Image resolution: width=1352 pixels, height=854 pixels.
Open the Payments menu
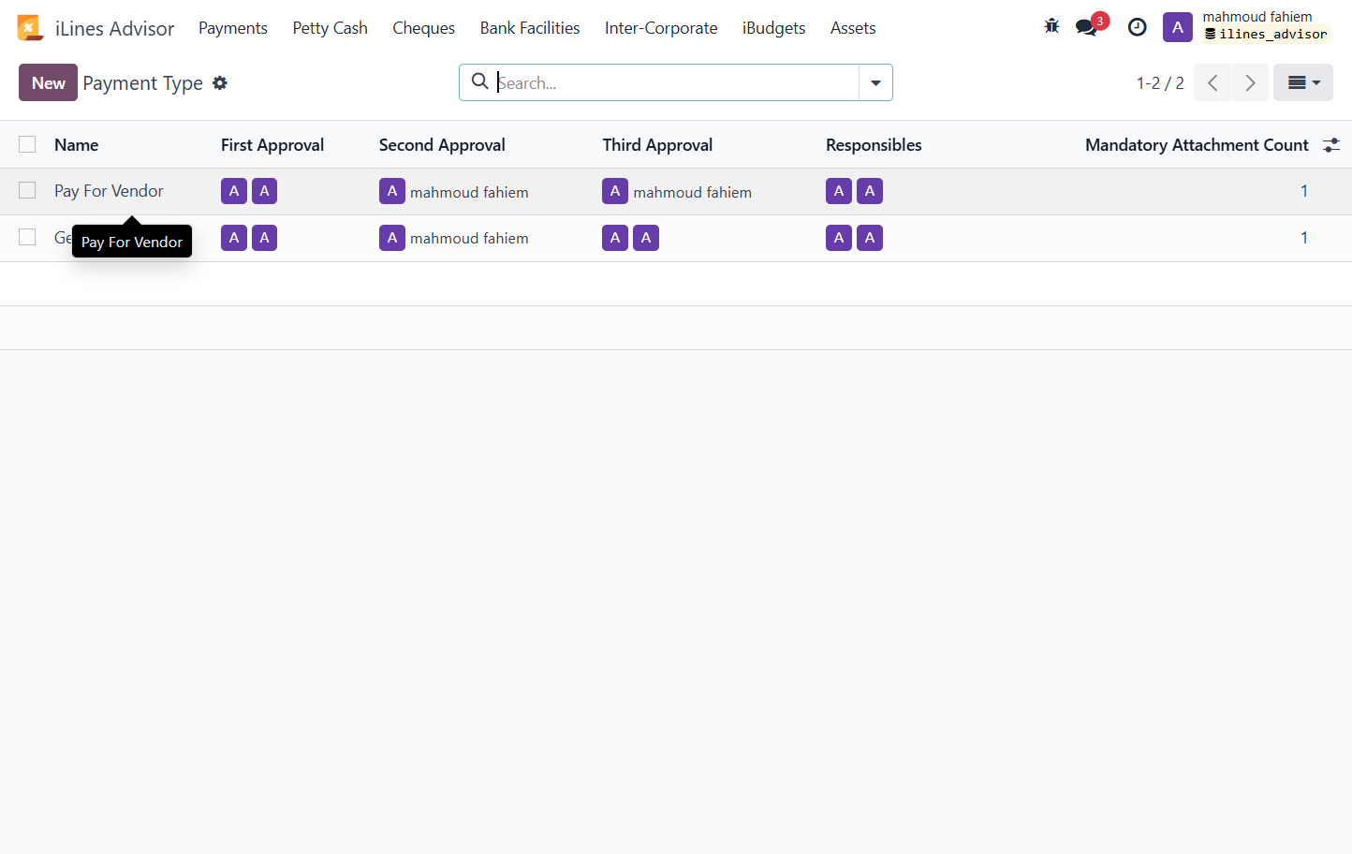click(x=233, y=28)
